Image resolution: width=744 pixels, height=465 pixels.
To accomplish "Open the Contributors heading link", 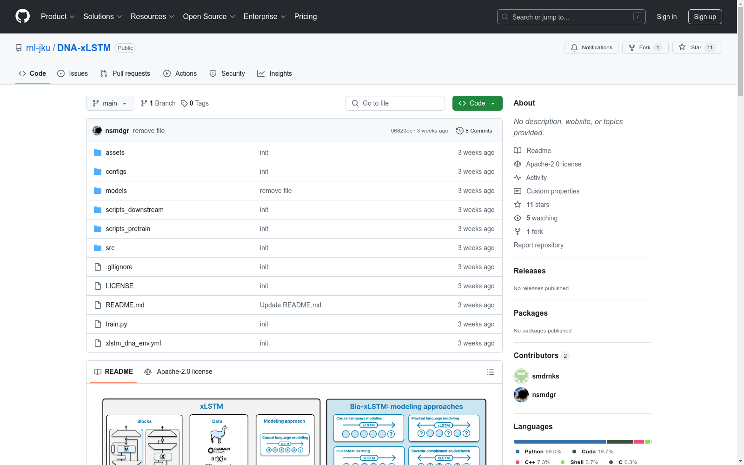I will [541, 356].
